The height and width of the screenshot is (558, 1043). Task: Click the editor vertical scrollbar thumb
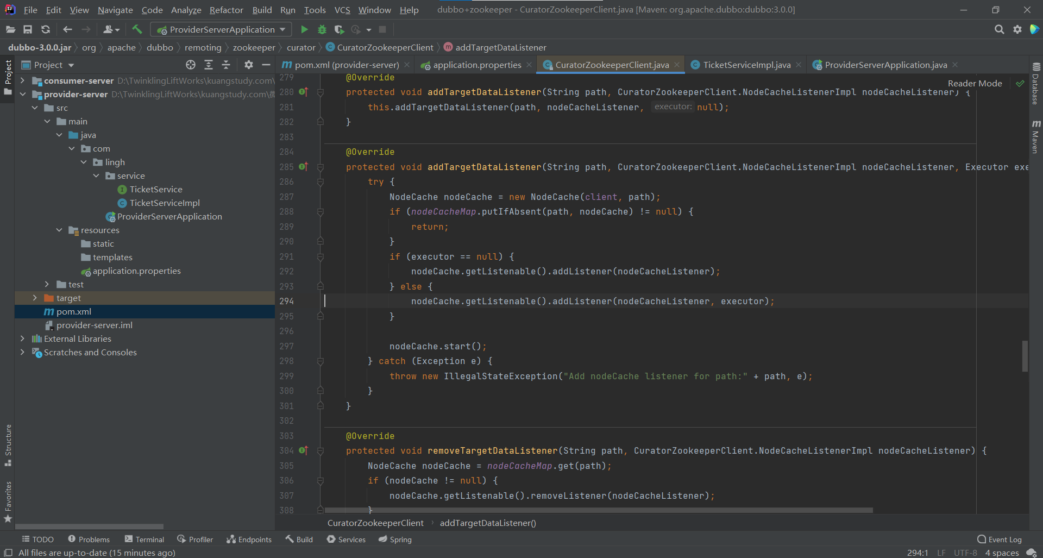1025,356
